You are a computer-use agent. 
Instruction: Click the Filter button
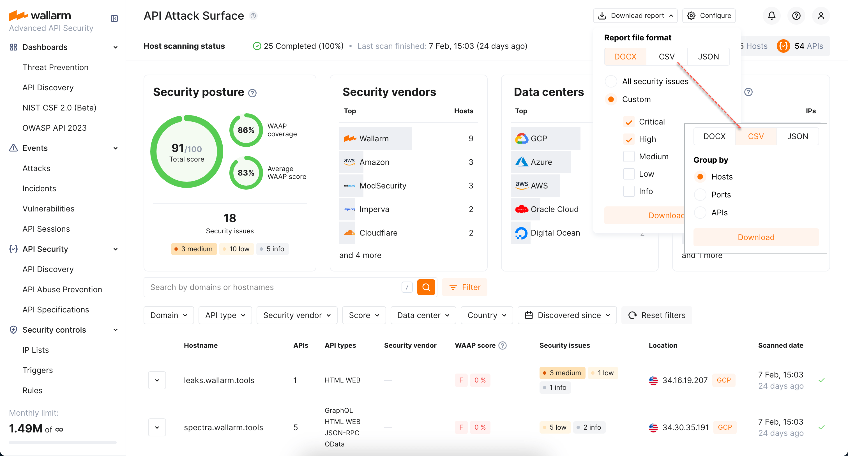coord(464,287)
